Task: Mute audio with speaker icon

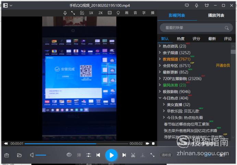Action: pyautogui.click(x=32, y=155)
